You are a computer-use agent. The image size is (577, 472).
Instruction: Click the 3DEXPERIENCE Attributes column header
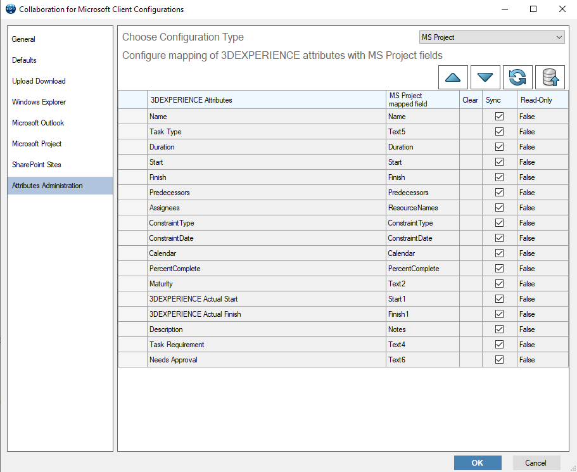(267, 99)
